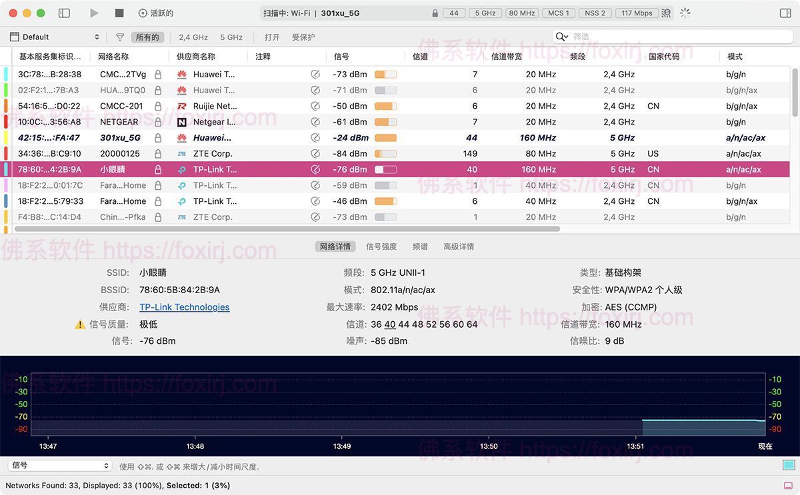Click the pink panel icon in status bar

click(789, 486)
